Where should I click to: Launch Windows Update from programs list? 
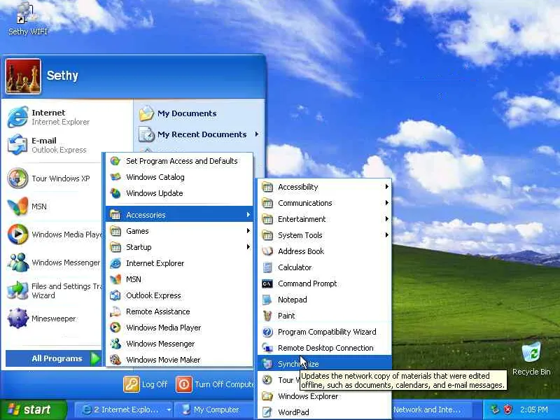click(179, 193)
